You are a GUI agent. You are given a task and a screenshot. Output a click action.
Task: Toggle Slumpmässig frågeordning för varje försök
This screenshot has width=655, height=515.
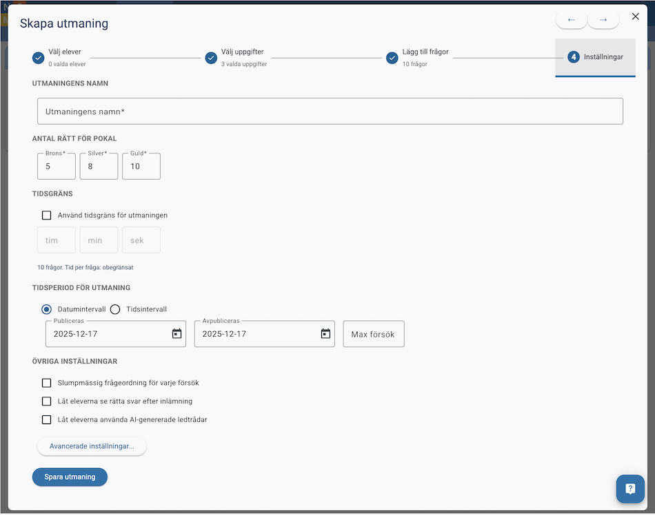(47, 383)
